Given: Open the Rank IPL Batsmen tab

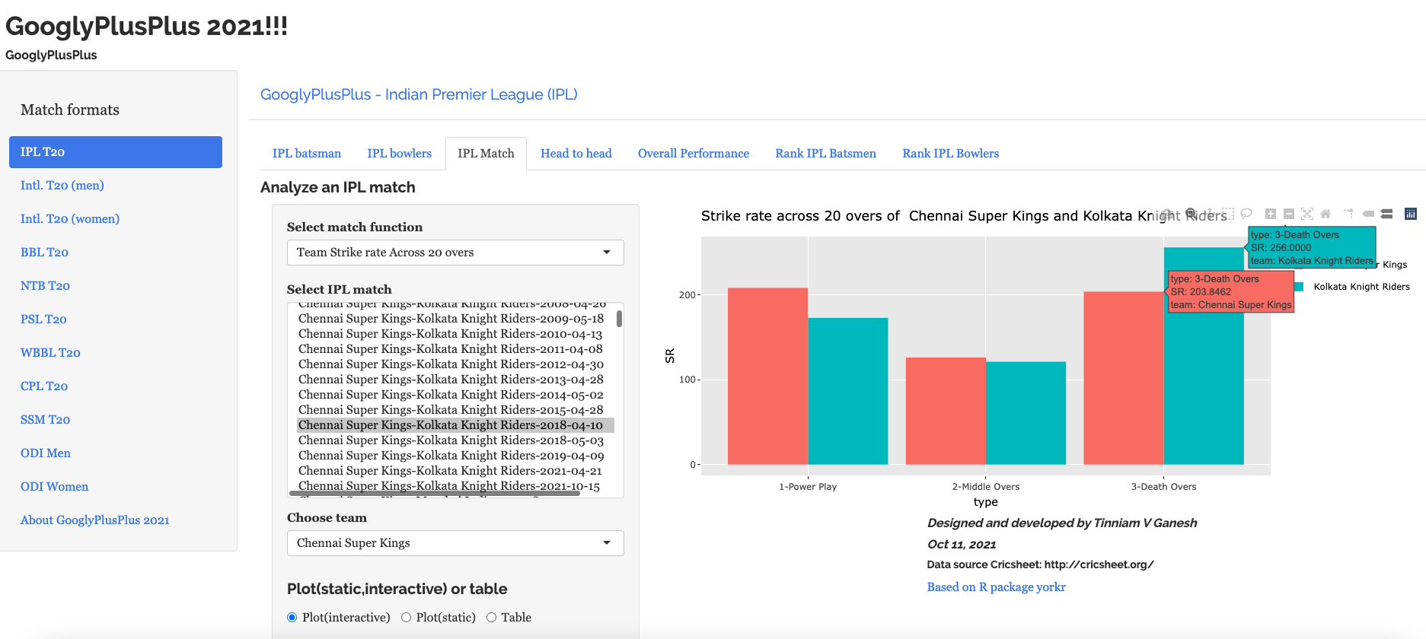Looking at the screenshot, I should click(825, 154).
